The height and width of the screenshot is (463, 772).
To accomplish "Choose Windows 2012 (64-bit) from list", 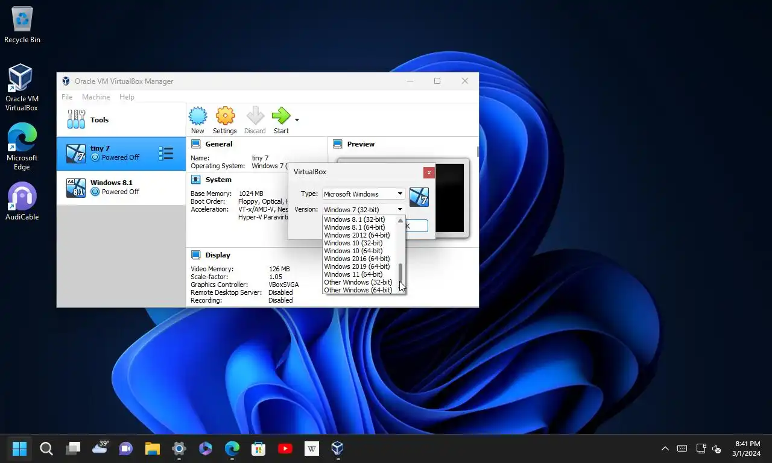I will pyautogui.click(x=360, y=235).
